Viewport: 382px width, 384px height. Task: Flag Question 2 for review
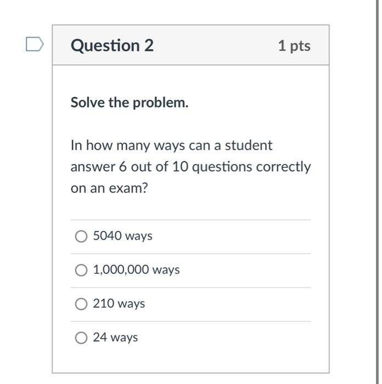pyautogui.click(x=34, y=44)
